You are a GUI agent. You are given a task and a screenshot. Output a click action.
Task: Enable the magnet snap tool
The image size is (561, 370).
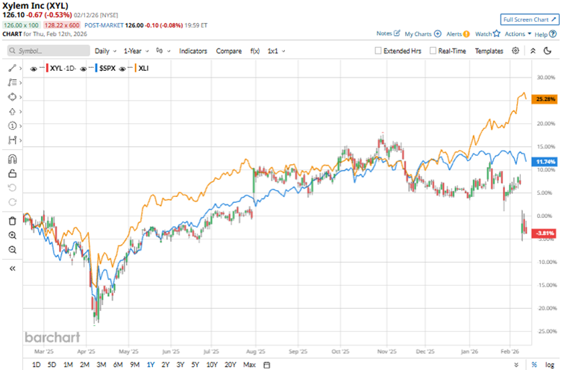[x=12, y=159]
